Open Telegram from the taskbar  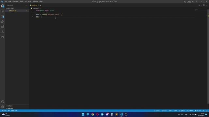pyautogui.click(x=102, y=114)
